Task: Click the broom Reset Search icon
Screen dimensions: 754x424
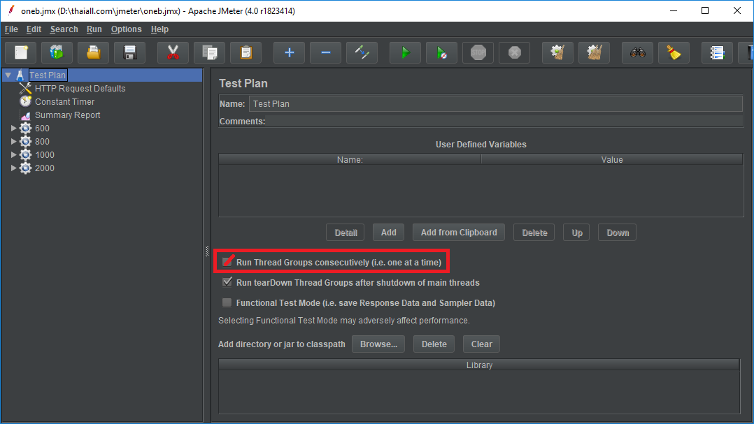Action: click(674, 52)
